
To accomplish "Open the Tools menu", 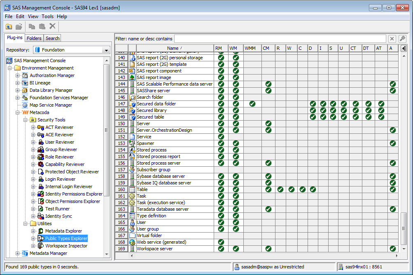I will (47, 16).
